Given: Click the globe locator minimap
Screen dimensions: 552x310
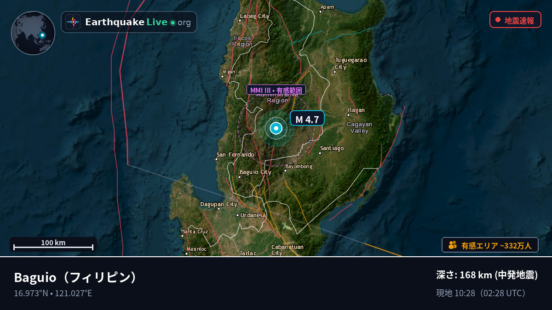Looking at the screenshot, I should 33,33.
